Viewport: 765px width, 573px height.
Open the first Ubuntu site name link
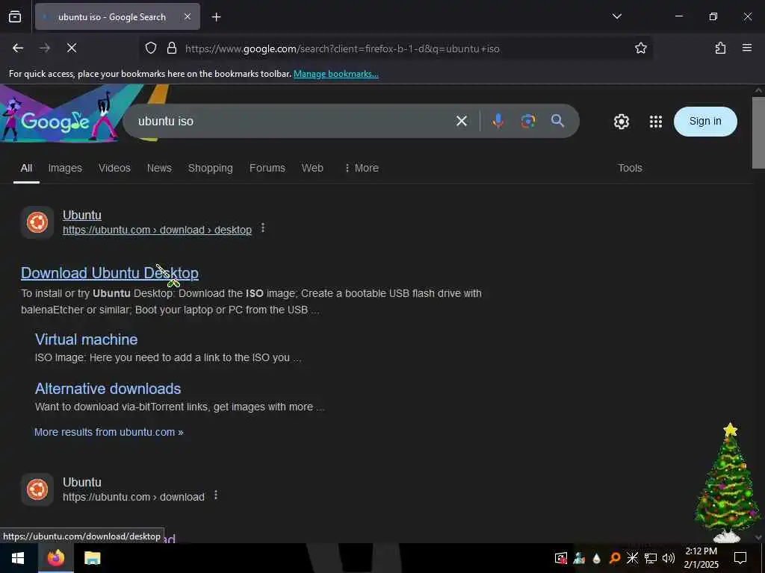(x=82, y=215)
